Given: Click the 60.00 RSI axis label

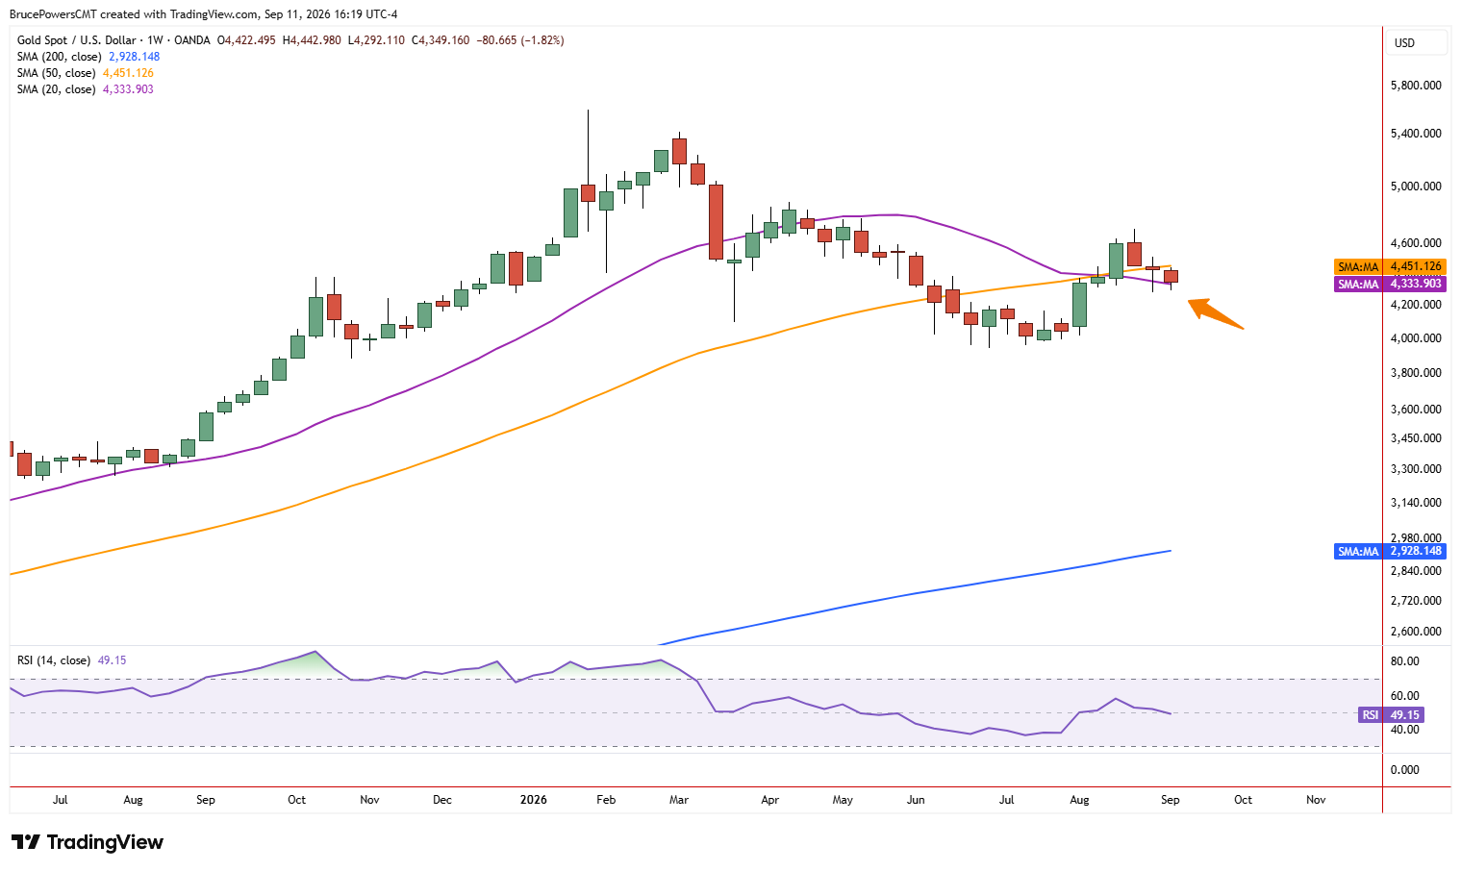Looking at the screenshot, I should tap(1405, 696).
